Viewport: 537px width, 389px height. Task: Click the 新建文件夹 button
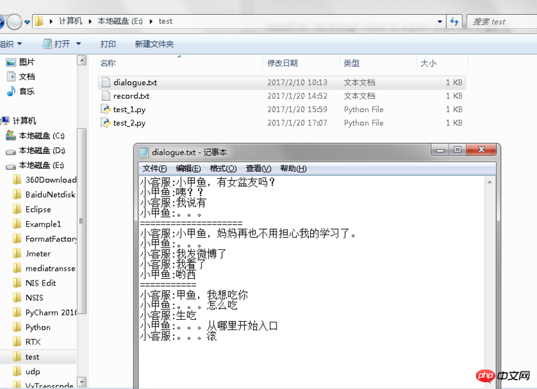(154, 44)
